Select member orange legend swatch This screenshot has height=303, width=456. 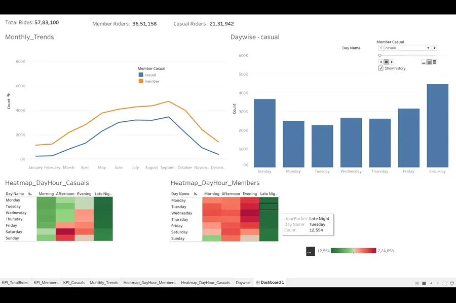point(141,81)
